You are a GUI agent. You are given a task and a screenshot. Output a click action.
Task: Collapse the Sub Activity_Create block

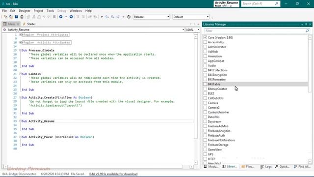tap(21, 97)
